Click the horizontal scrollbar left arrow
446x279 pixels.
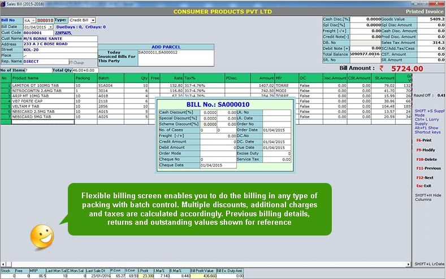pyautogui.click(x=3, y=264)
